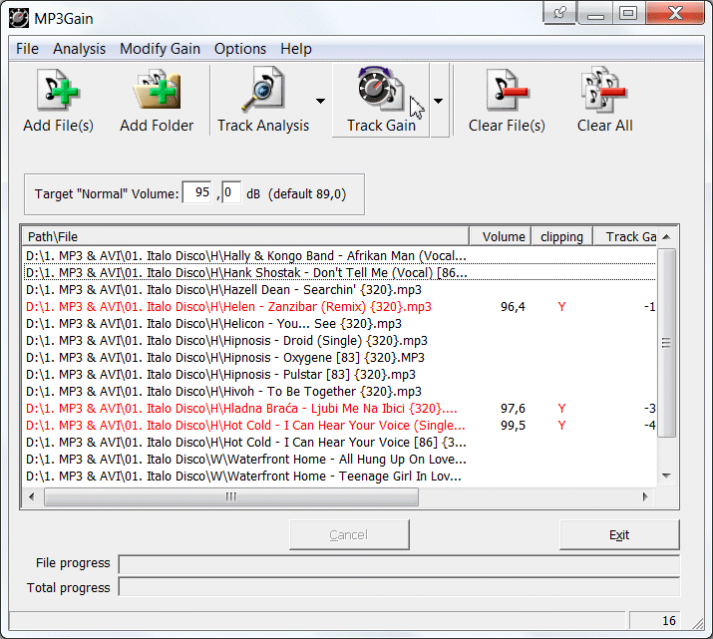713x639 pixels.
Task: Select the Hladna Braća - Ljubi Me Na Ibici row
Action: (x=340, y=408)
